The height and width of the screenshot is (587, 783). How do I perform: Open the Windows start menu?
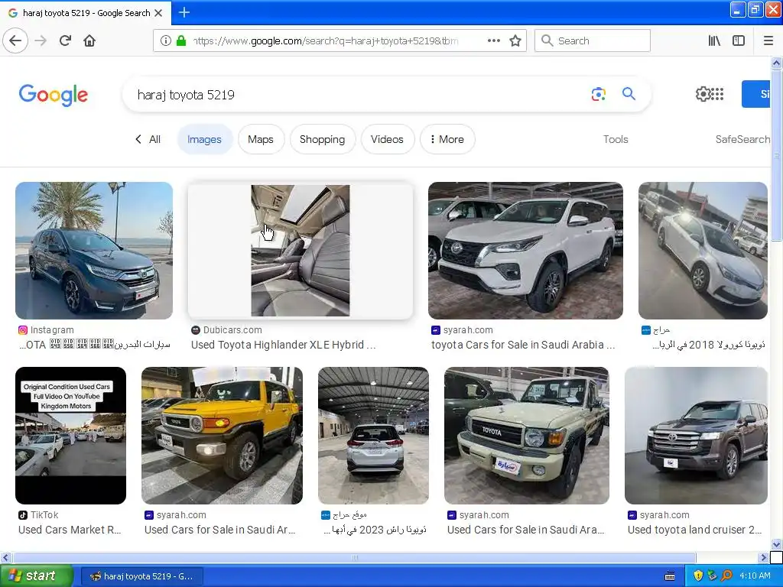coord(36,576)
